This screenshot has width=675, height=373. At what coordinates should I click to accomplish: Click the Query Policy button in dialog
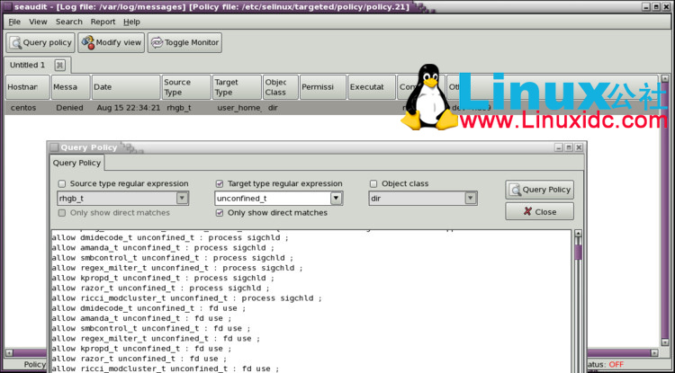tap(539, 190)
